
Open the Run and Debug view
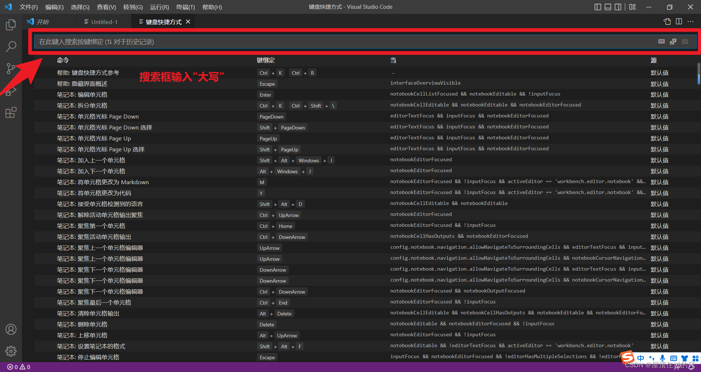tap(11, 90)
